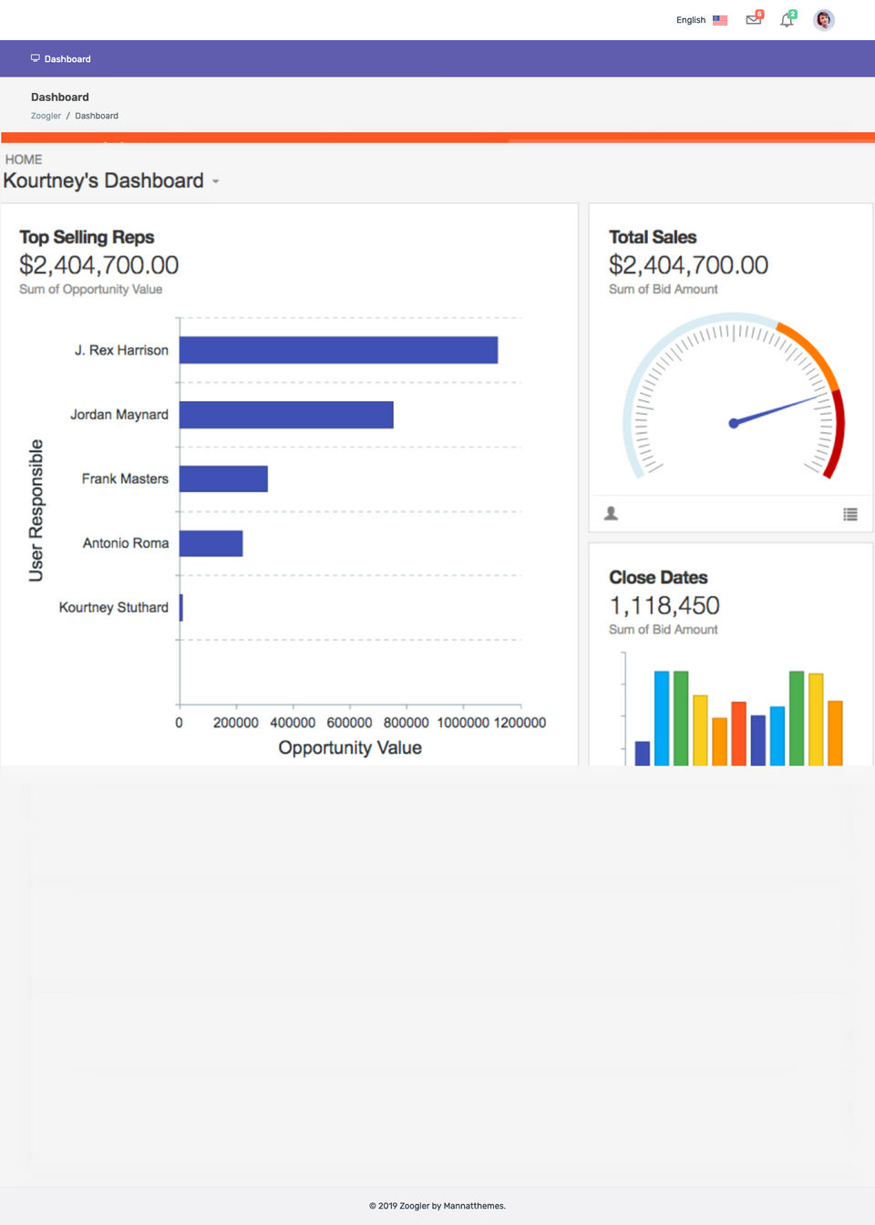875x1225 pixels.
Task: Click the Dashboard breadcrumb entry
Action: click(97, 116)
